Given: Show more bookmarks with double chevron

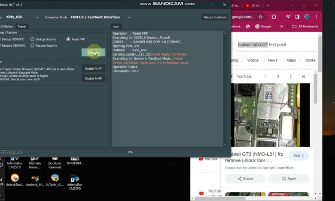Looking at the screenshot, I should tap(281, 27).
